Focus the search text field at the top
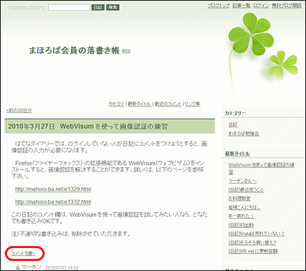Image resolution: width=306 pixels, height=271 pixels. [x=69, y=7]
